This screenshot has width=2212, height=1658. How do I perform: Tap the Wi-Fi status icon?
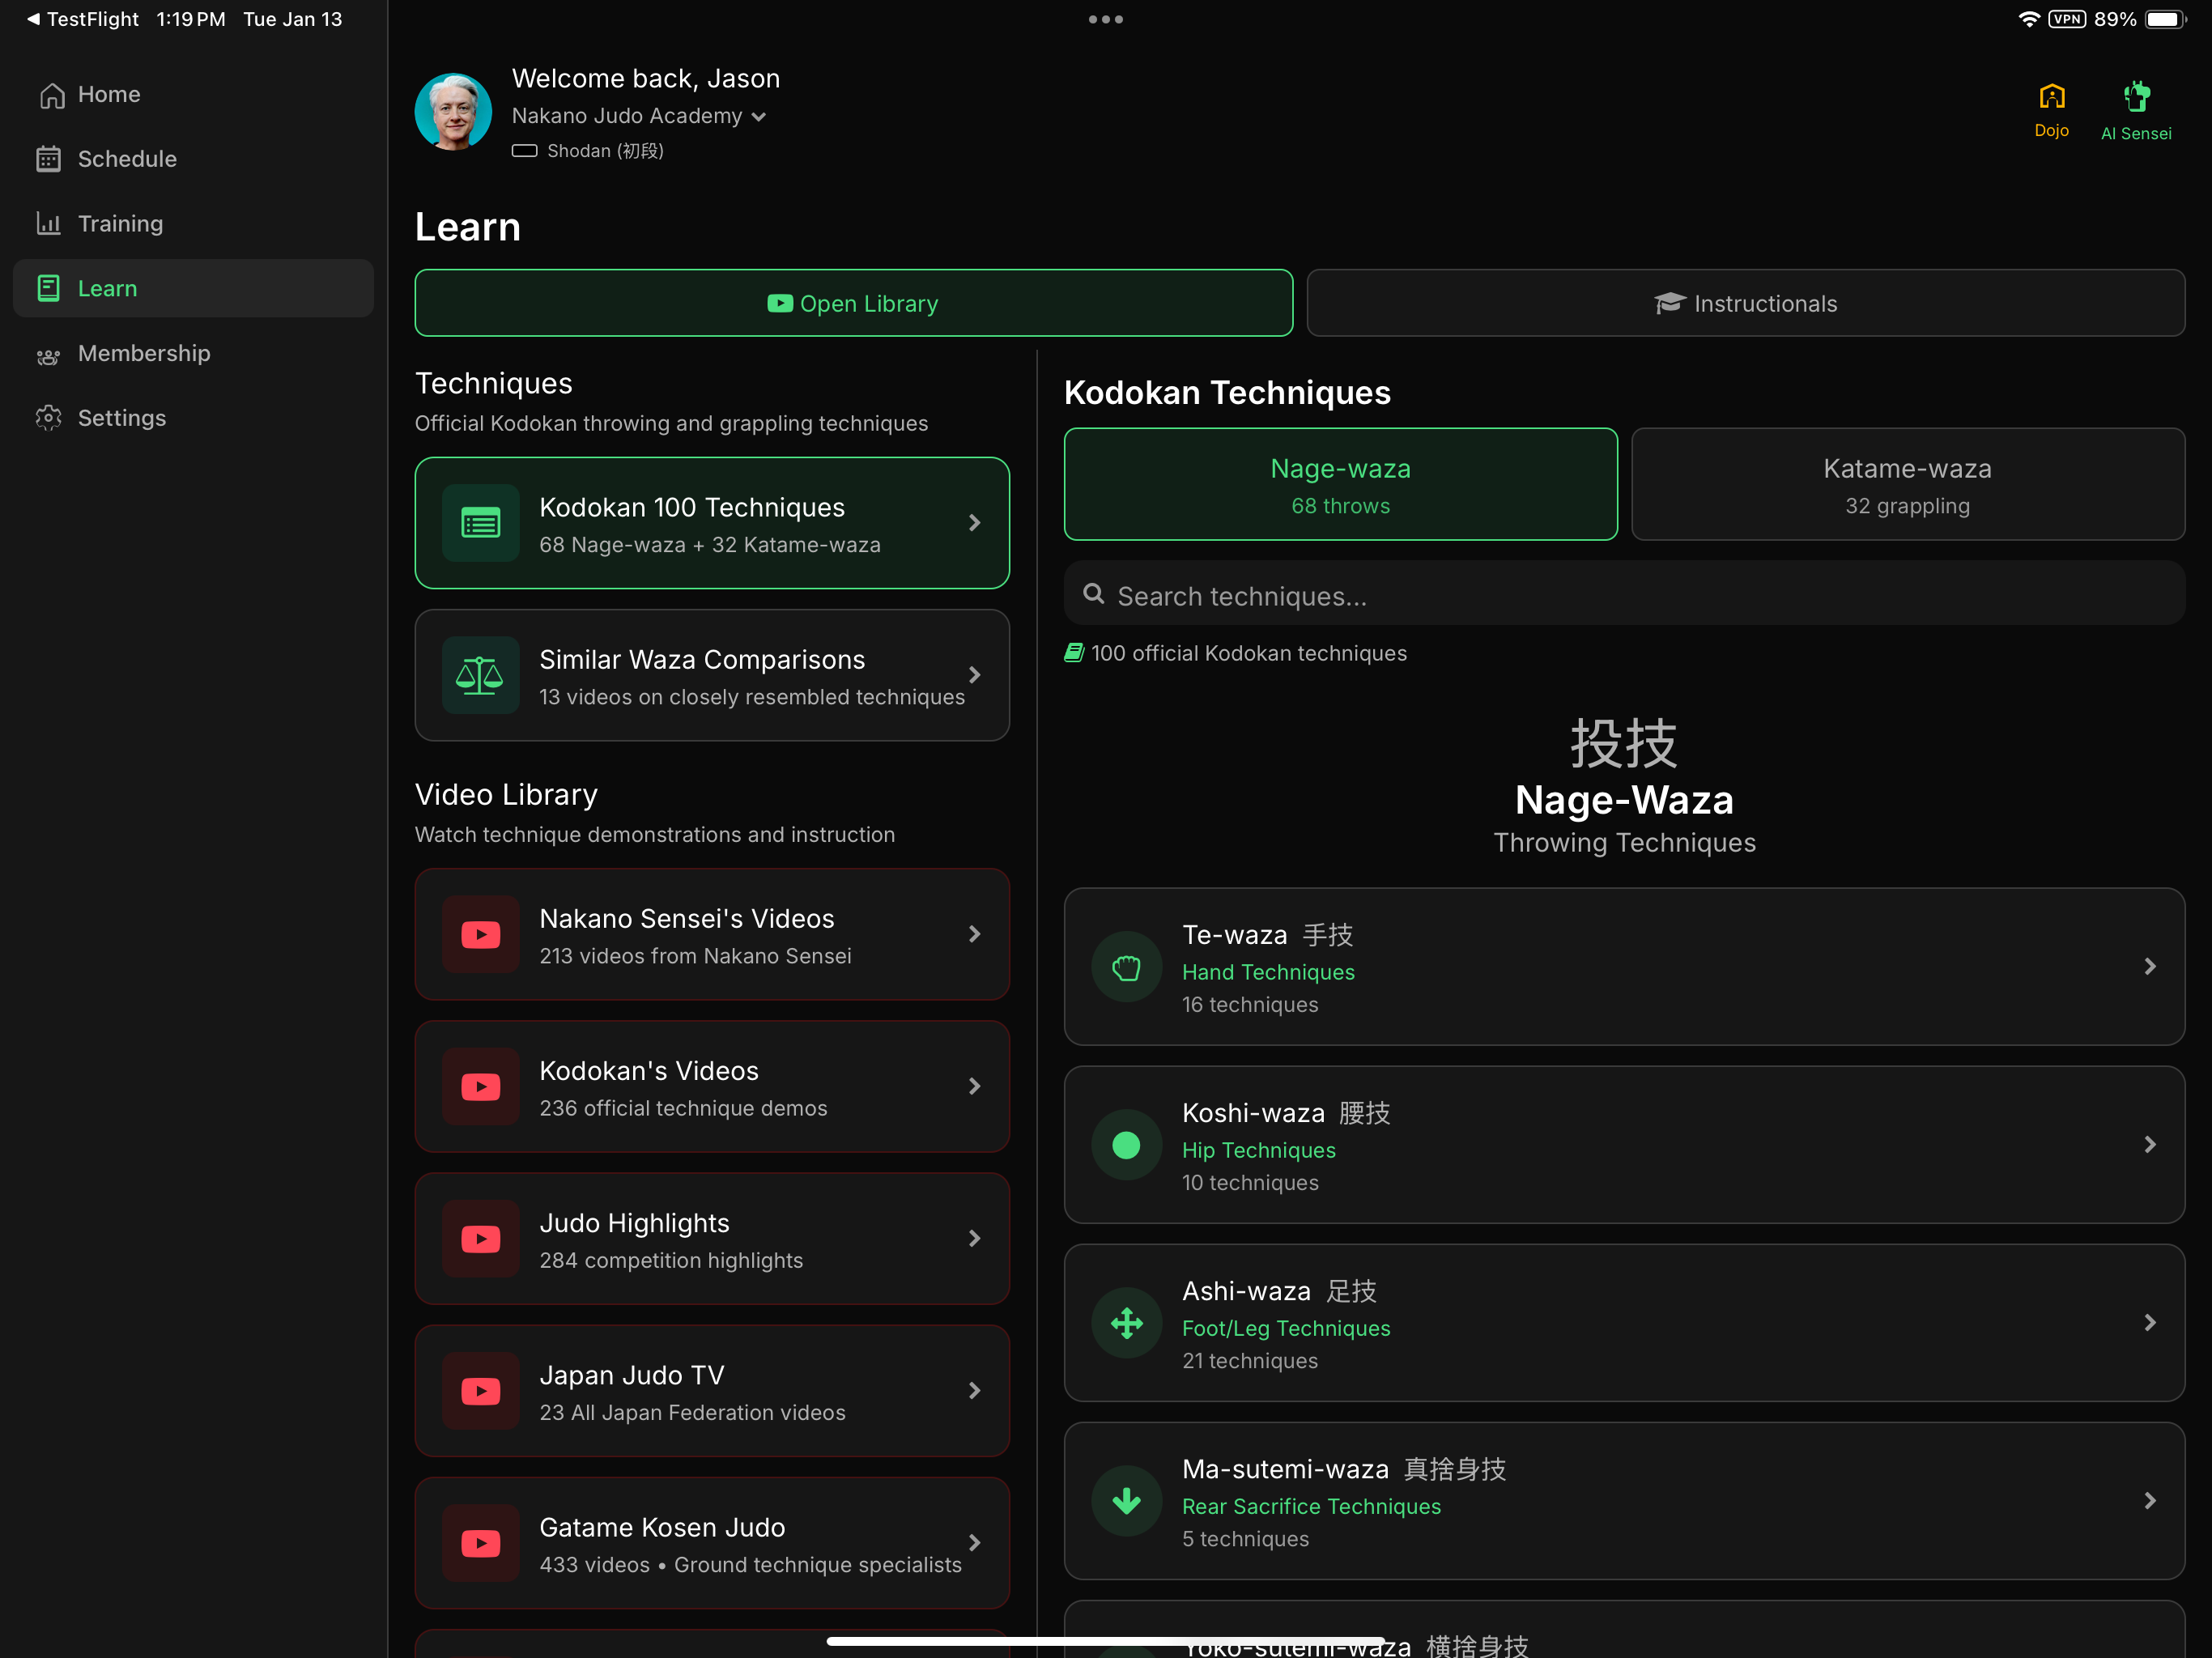click(2028, 19)
